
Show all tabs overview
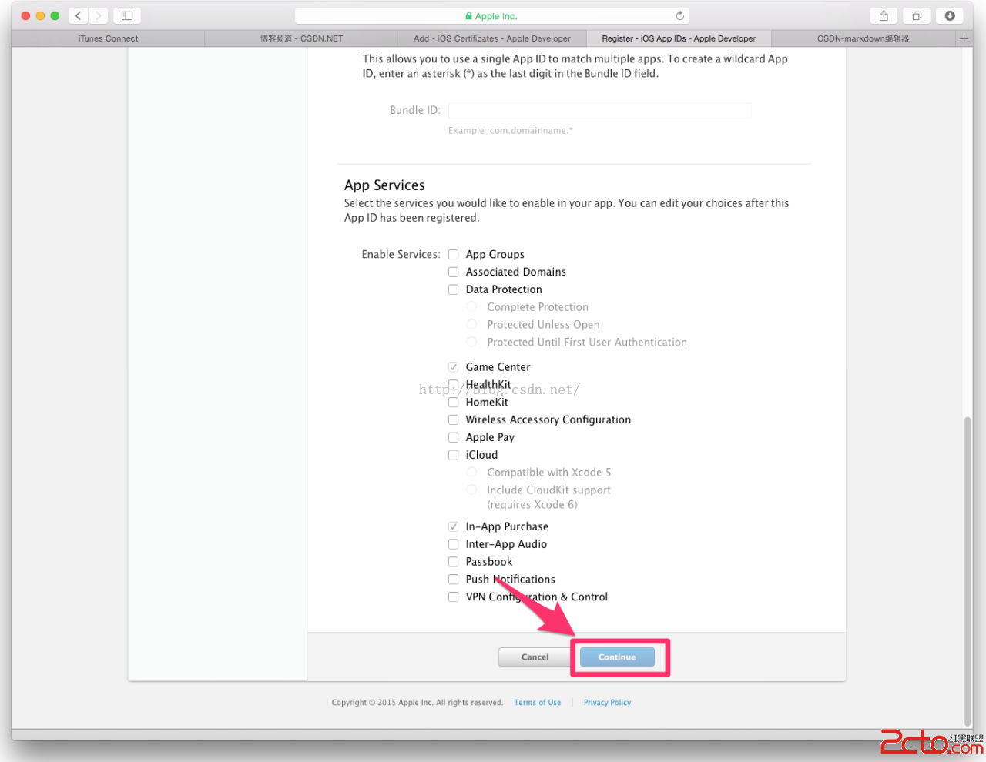(917, 15)
